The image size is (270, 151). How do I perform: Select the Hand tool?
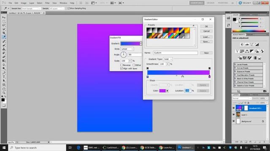click(x=4, y=89)
